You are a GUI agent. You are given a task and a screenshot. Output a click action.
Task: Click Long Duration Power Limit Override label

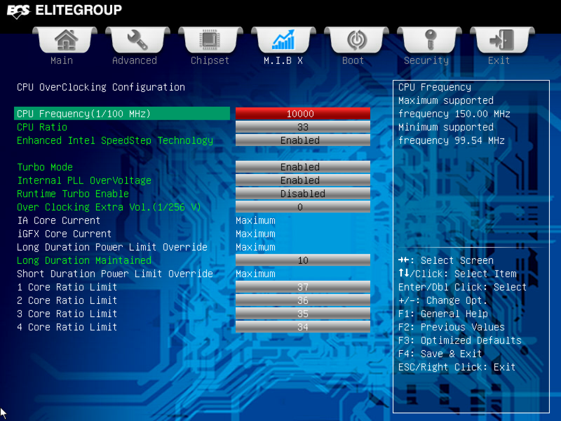tap(112, 247)
